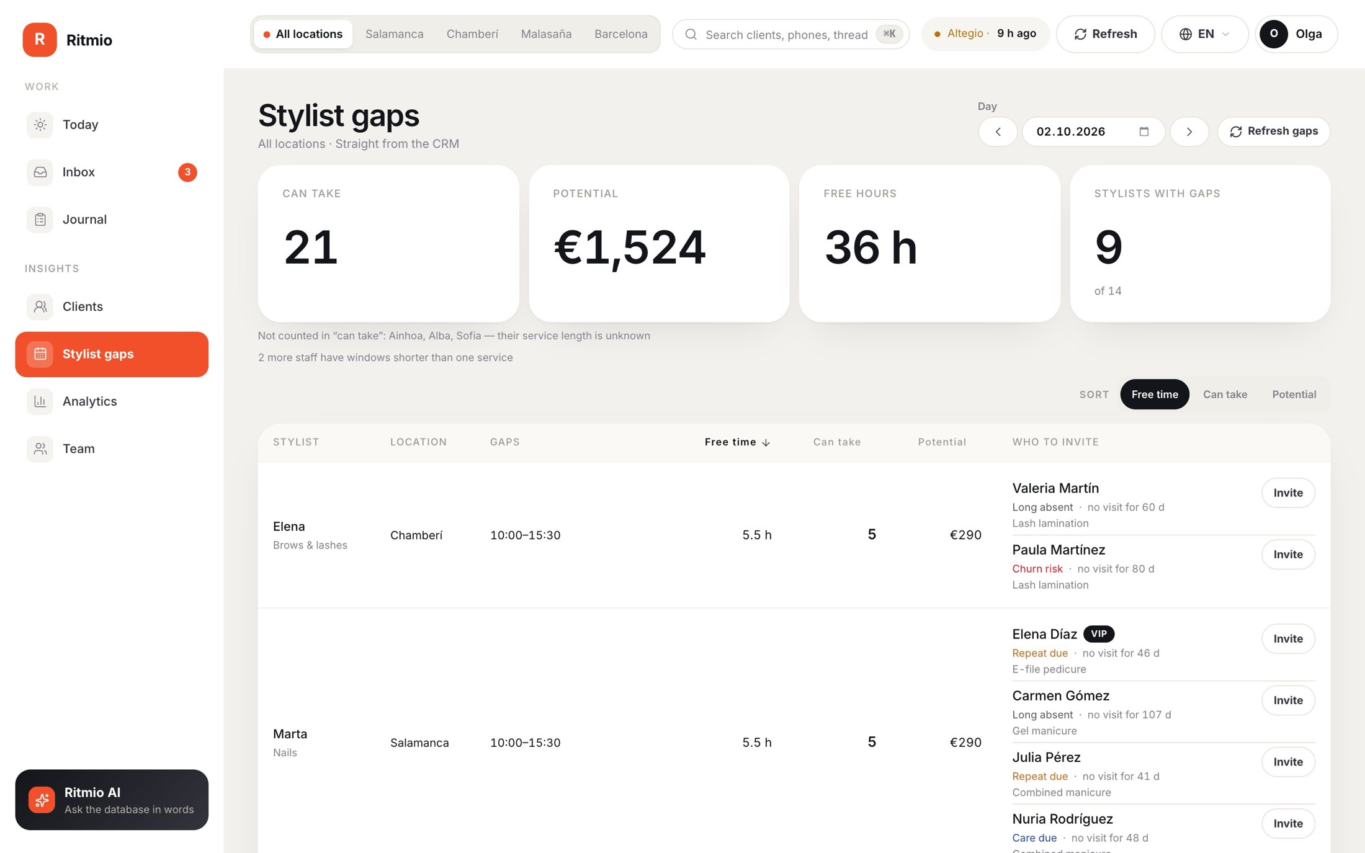Open the Analytics bar chart icon
This screenshot has width=1365, height=853.
pos(40,401)
